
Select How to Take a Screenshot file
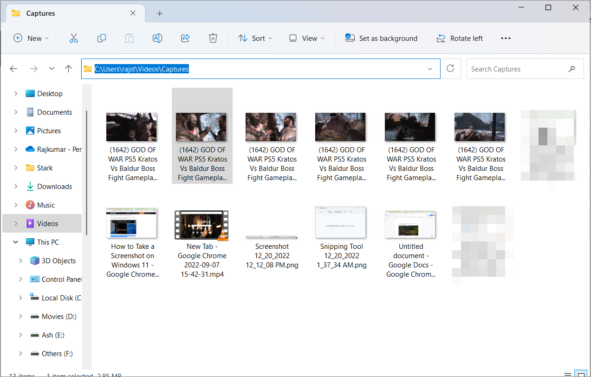tap(132, 243)
